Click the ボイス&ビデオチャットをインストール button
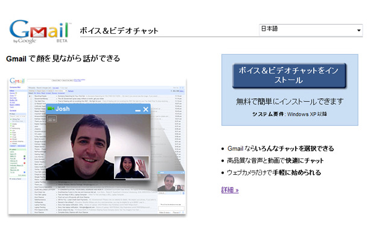The height and width of the screenshot is (241, 368). click(289, 75)
